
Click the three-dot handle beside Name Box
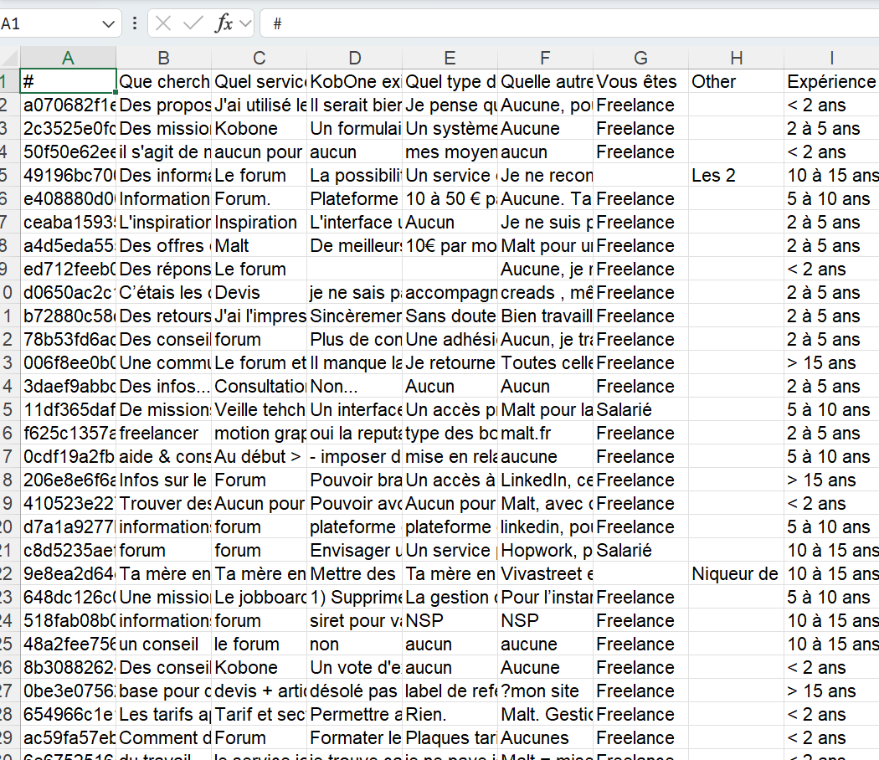click(x=135, y=23)
